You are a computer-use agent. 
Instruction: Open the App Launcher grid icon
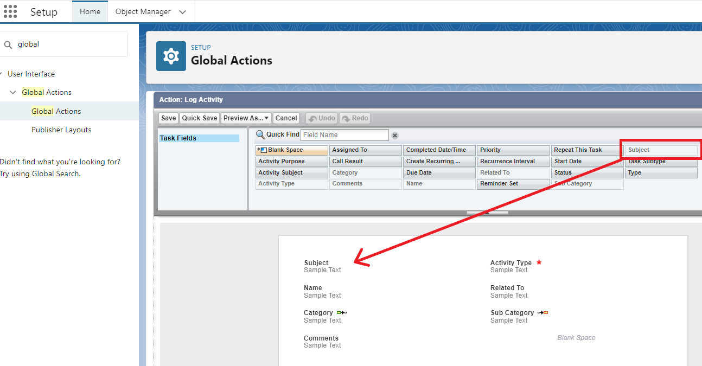(10, 11)
